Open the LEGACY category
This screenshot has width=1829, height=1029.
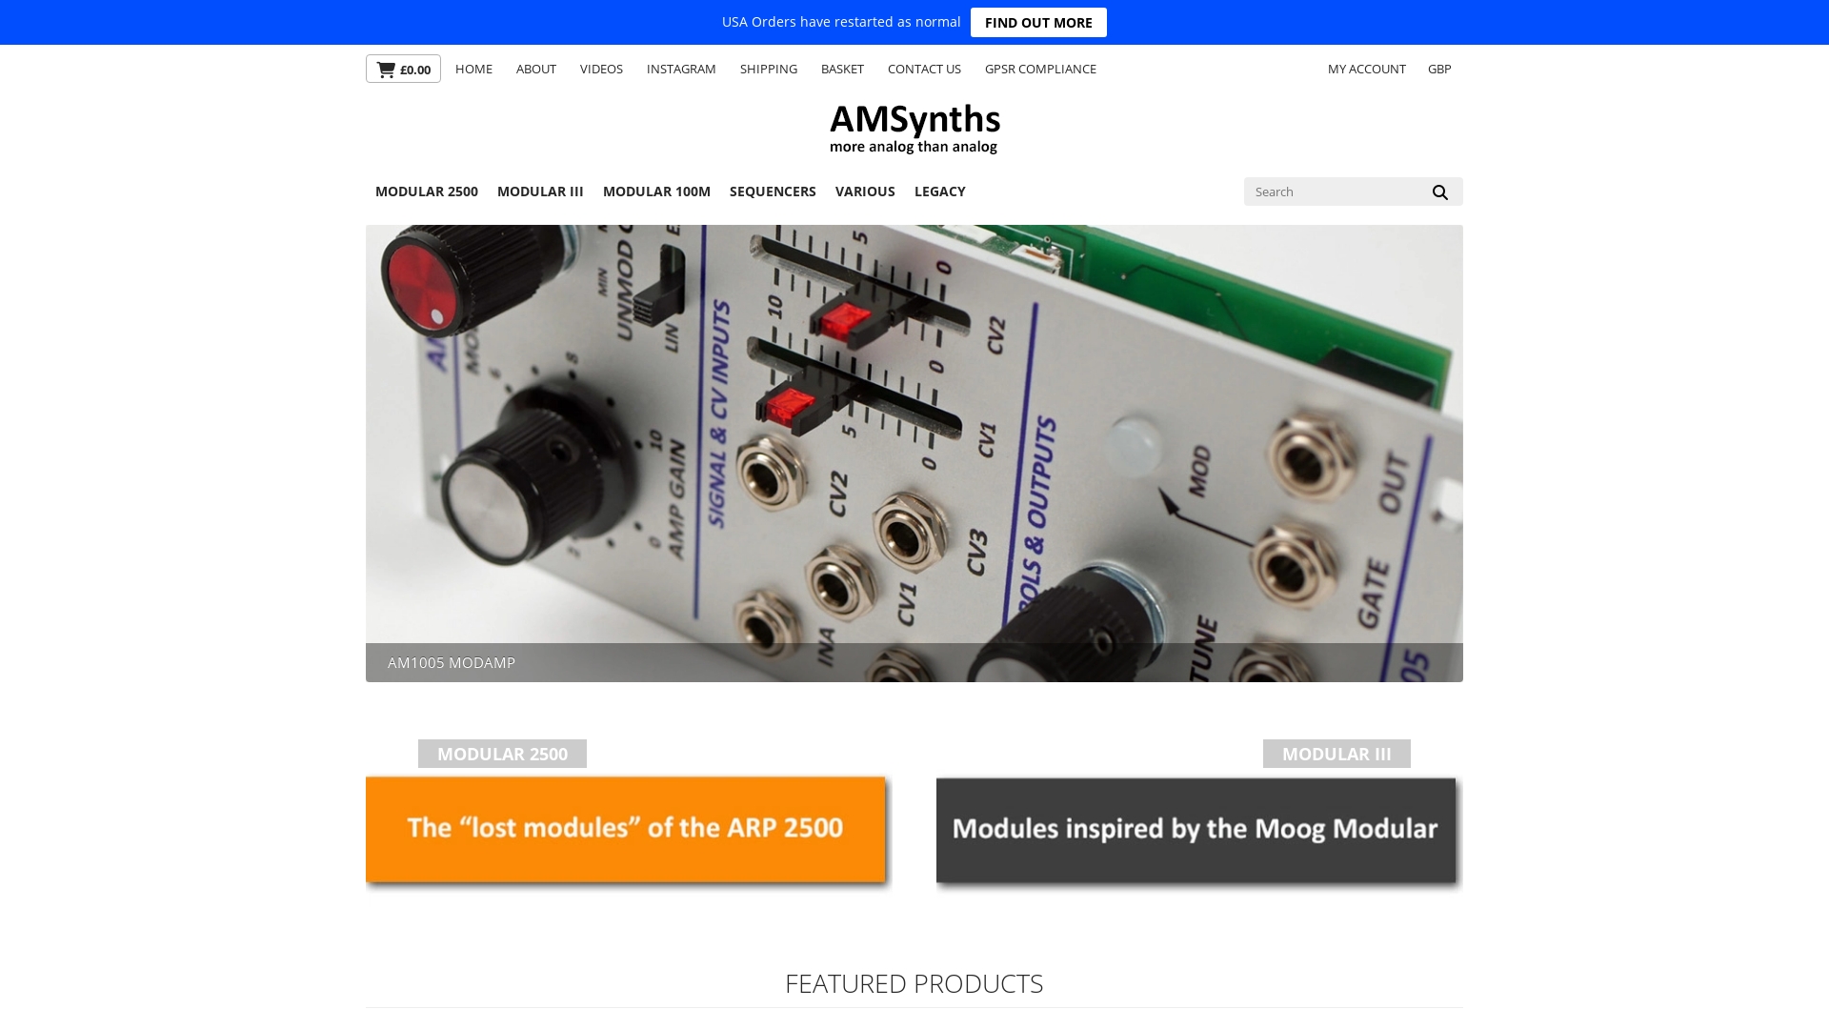[x=940, y=192]
